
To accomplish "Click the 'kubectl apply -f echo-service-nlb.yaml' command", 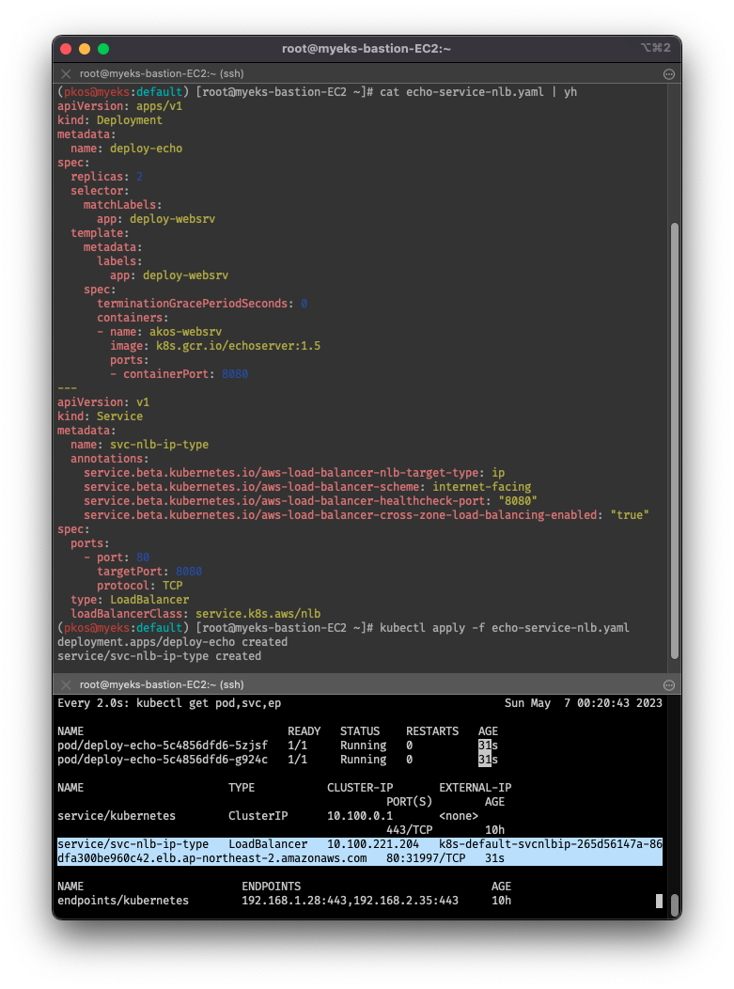I will [505, 628].
